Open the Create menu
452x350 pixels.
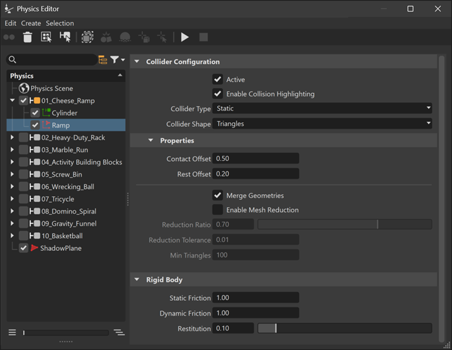pyautogui.click(x=31, y=23)
